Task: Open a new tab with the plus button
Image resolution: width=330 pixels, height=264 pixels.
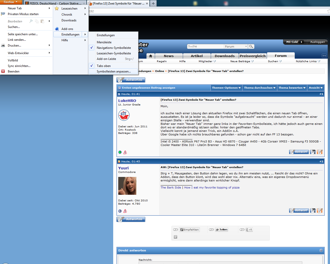Action: (x=153, y=3)
